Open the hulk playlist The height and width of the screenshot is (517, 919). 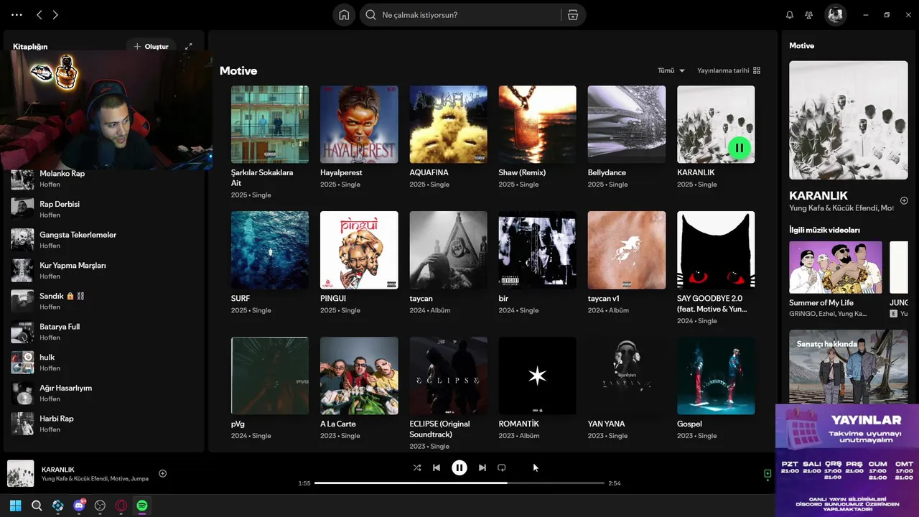click(x=104, y=363)
